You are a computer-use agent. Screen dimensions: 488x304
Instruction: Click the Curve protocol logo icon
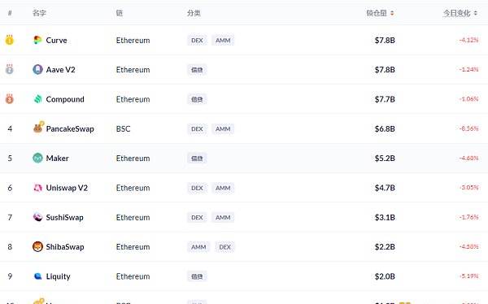click(x=37, y=40)
